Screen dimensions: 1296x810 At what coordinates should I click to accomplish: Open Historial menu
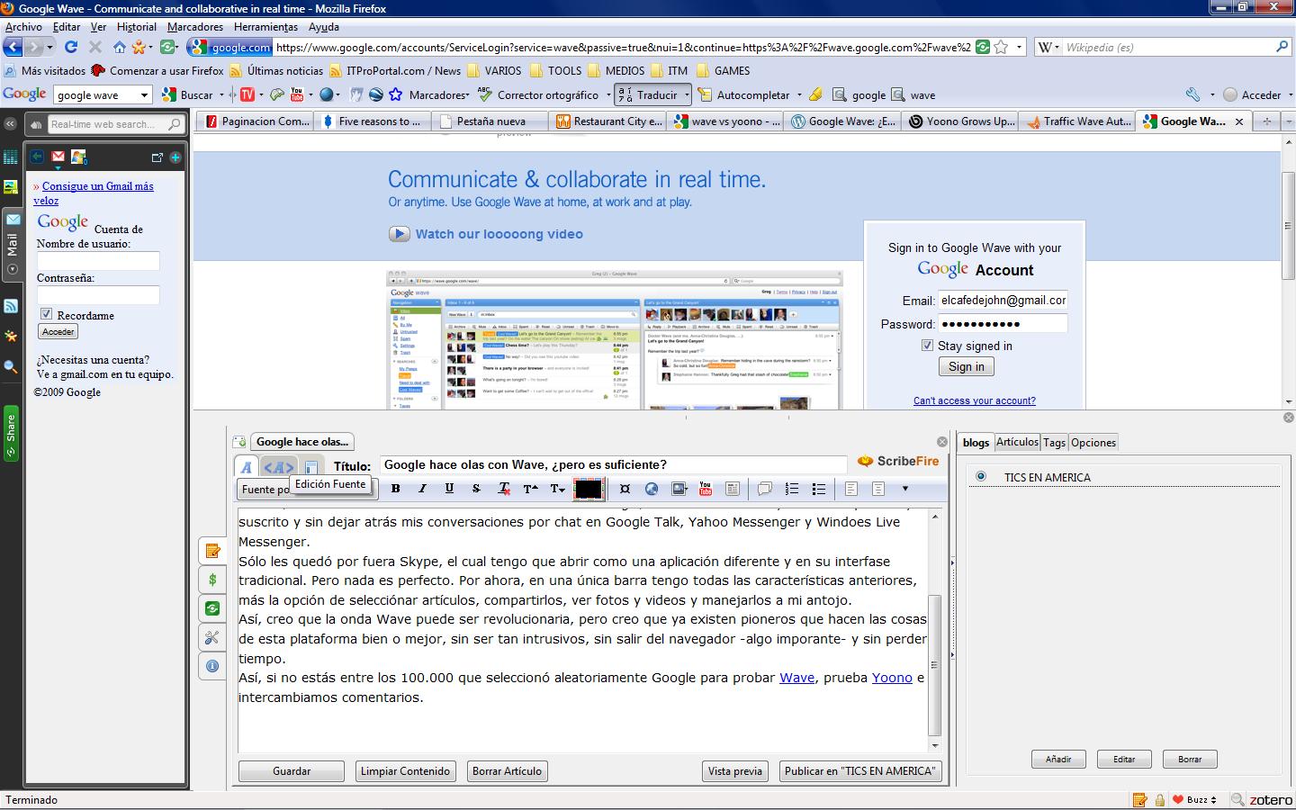tap(137, 27)
